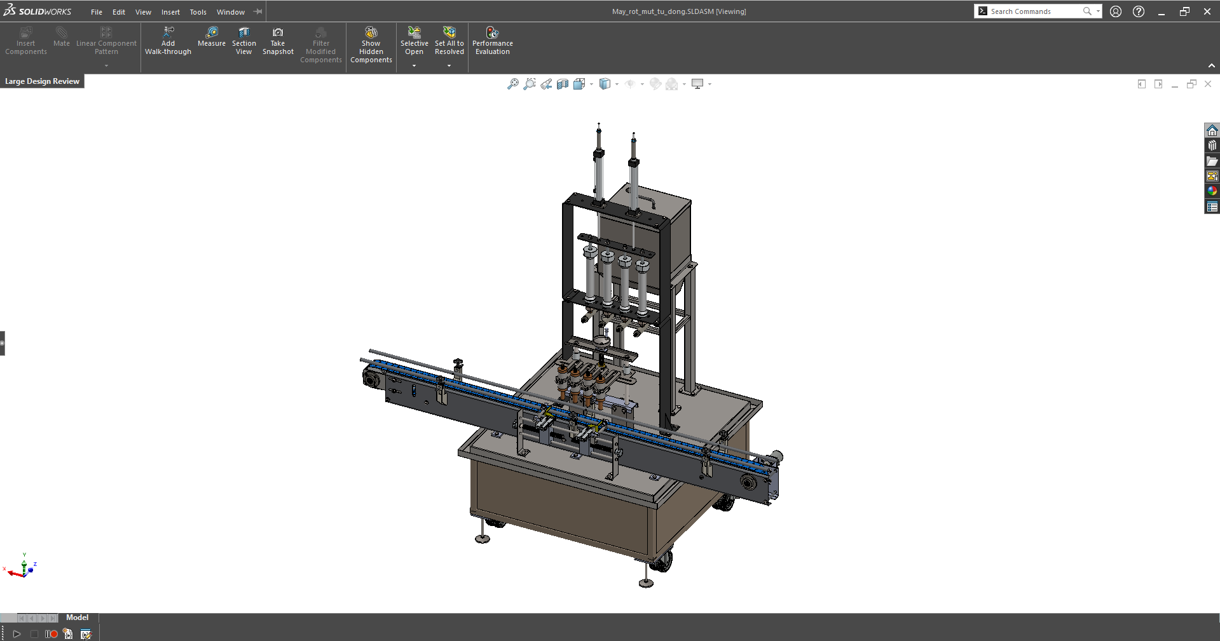
Task: Collapse the CommandManager ribbon chevron
Action: click(x=1211, y=65)
